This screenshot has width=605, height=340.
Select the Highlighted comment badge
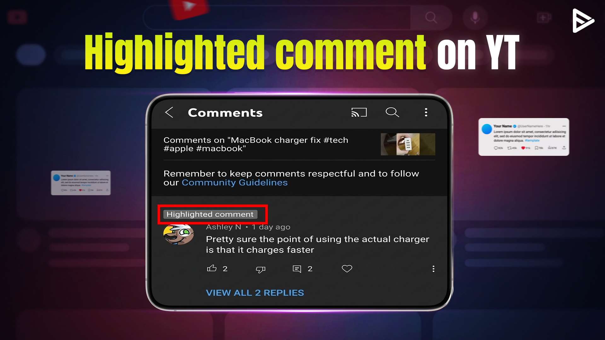pos(210,214)
